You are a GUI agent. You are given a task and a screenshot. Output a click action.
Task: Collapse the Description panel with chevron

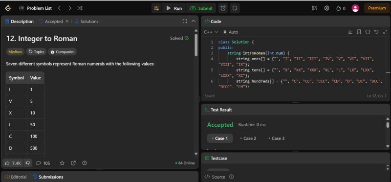coord(194,21)
